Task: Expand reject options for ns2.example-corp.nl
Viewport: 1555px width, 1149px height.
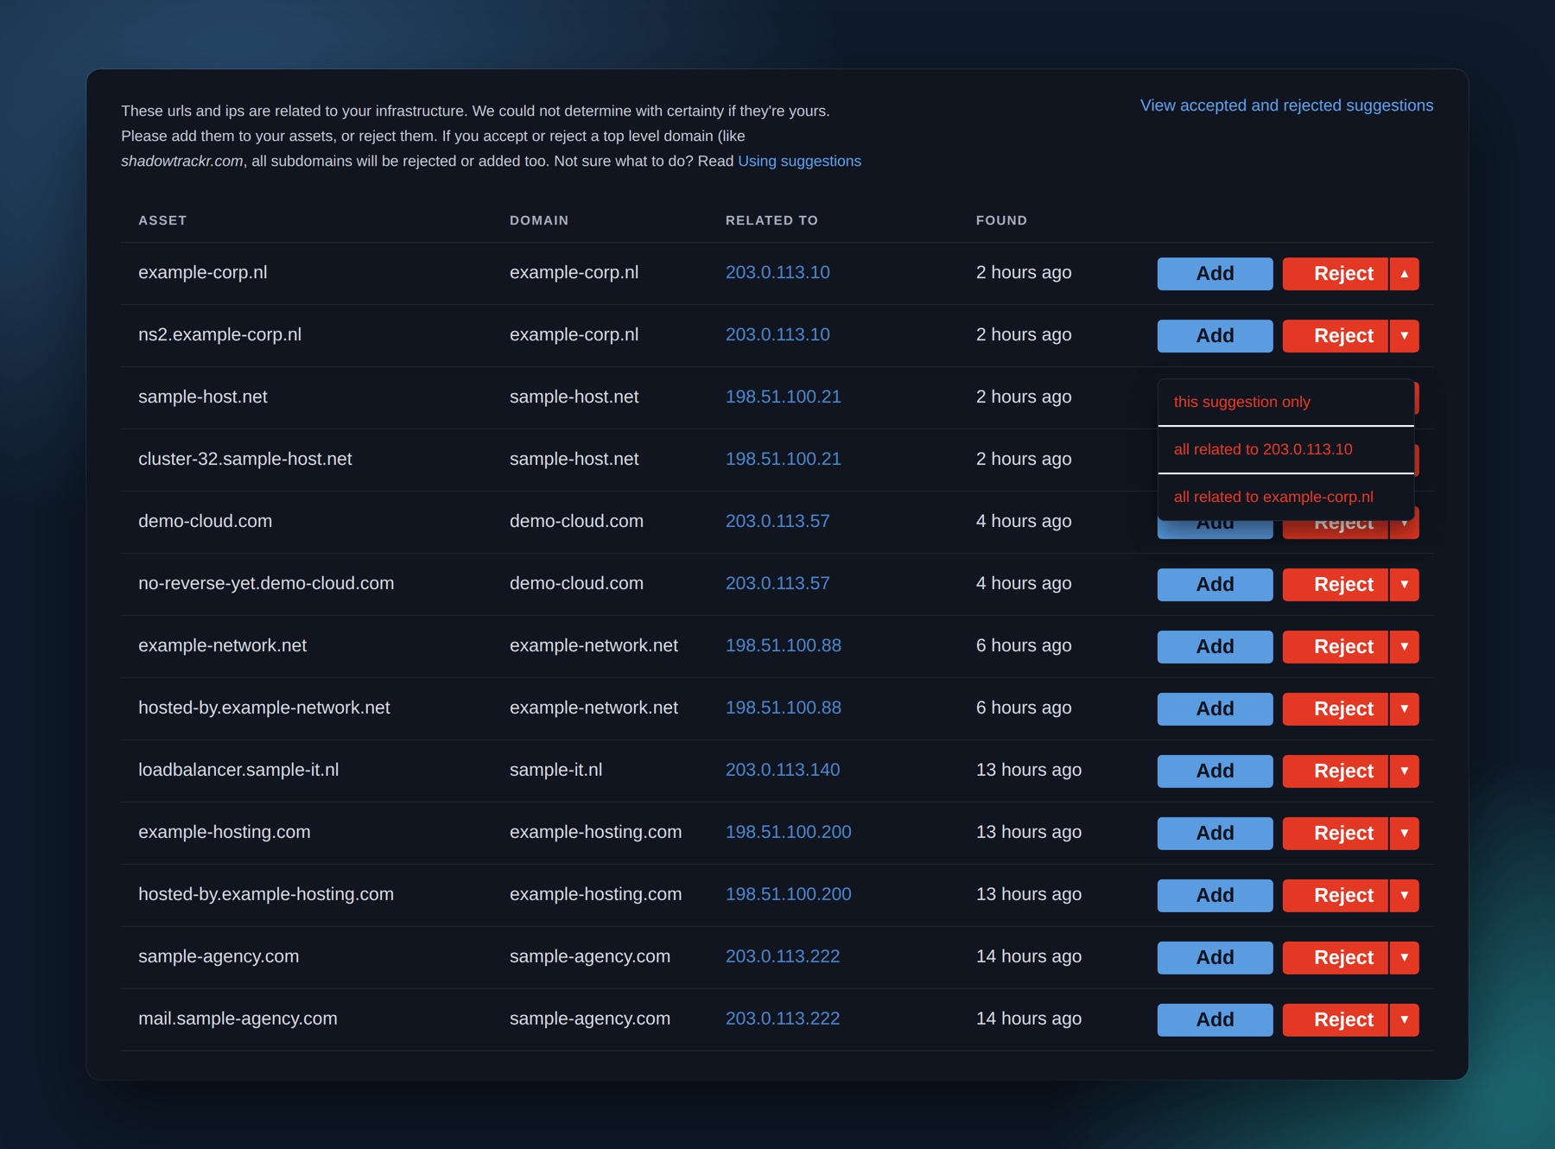Action: tap(1404, 336)
